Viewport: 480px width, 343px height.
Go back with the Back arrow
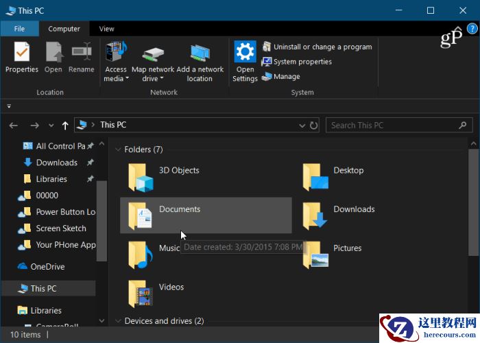[14, 126]
